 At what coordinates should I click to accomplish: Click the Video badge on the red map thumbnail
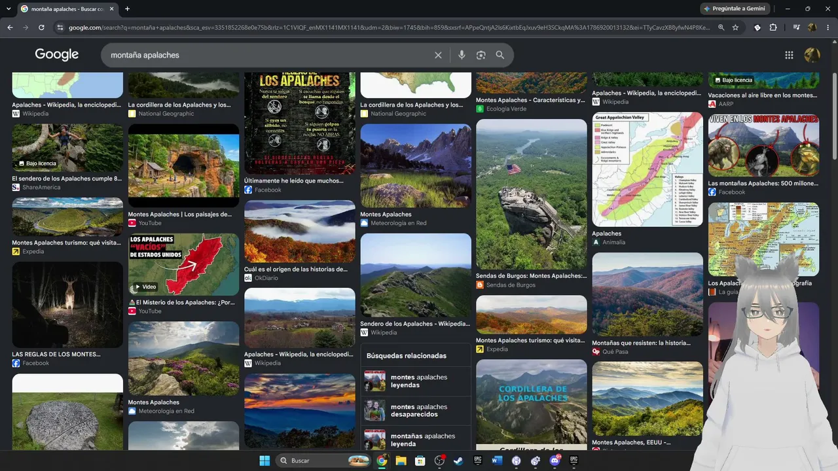click(145, 287)
